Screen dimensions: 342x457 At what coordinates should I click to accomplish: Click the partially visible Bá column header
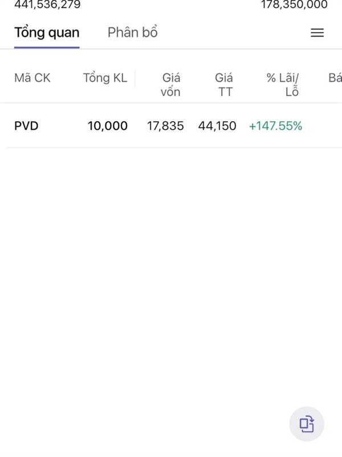click(x=335, y=78)
